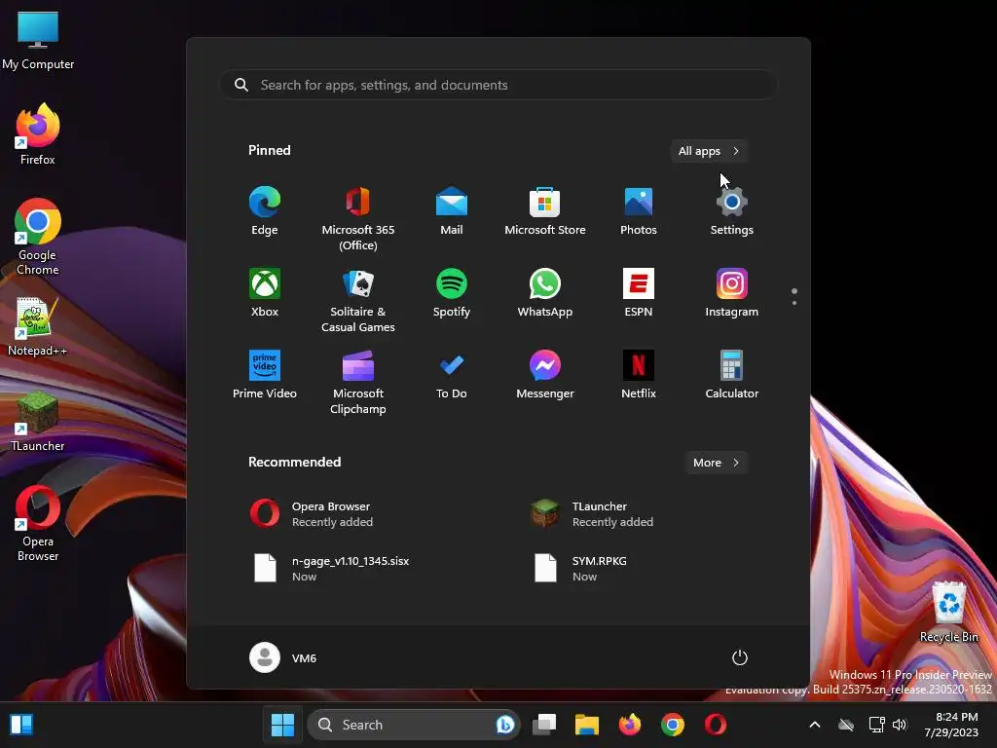Select Opera Browser desktop shortcut
Screen dimensions: 997x748
[38, 523]
